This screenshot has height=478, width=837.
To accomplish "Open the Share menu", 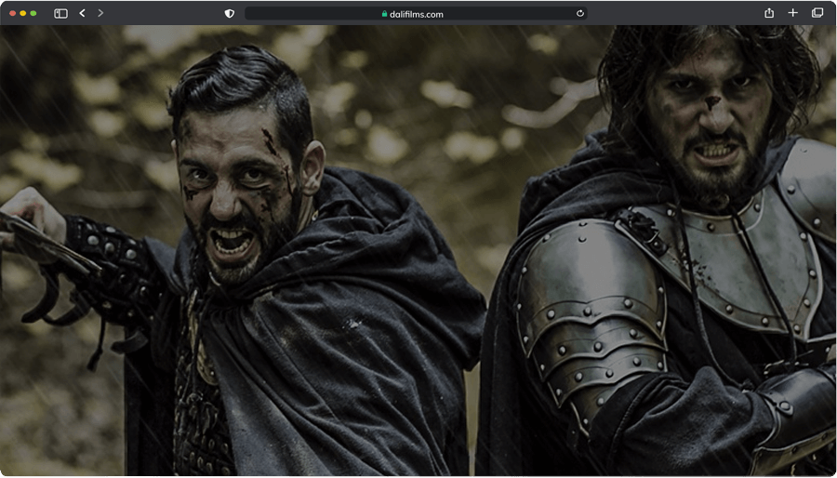I will click(x=769, y=13).
